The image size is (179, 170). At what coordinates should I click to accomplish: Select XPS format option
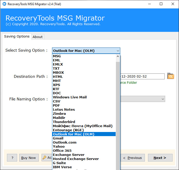pyautogui.click(x=84, y=85)
